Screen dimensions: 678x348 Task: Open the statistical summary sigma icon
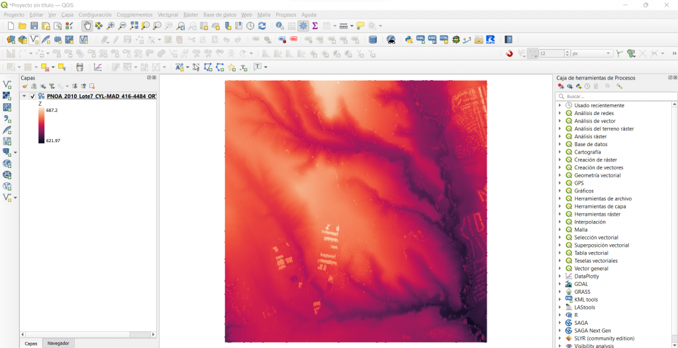(x=315, y=26)
